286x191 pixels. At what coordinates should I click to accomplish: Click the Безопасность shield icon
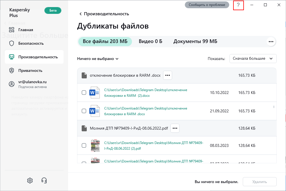coord(12,43)
